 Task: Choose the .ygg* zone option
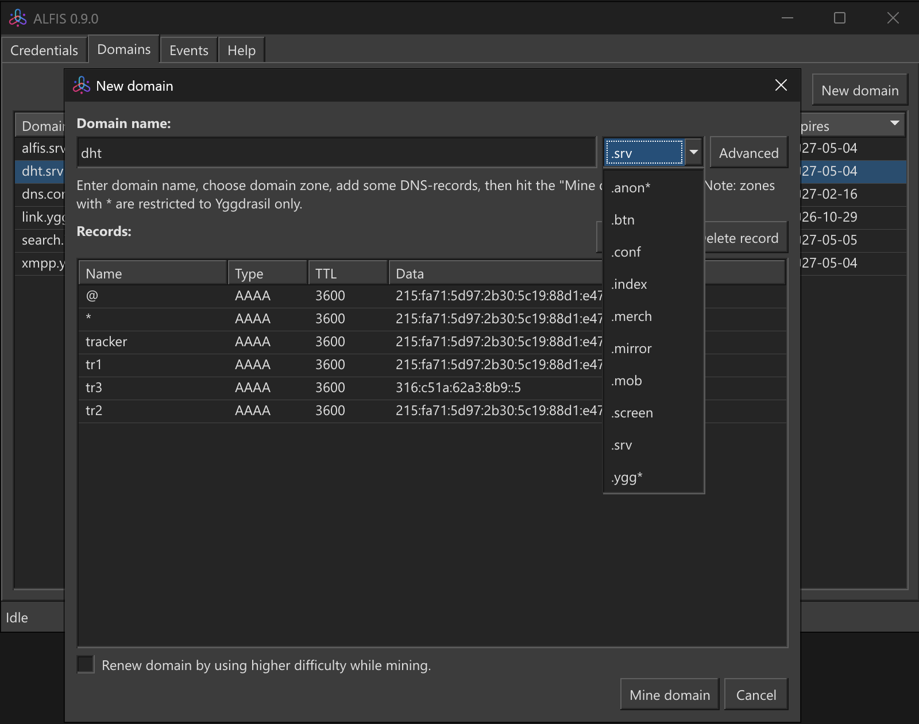pyautogui.click(x=654, y=477)
